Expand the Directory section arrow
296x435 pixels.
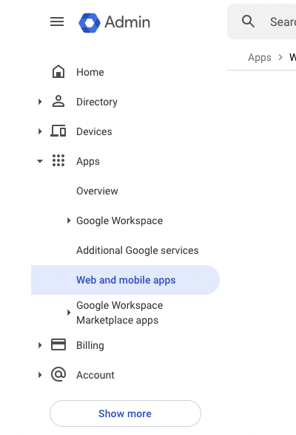40,102
